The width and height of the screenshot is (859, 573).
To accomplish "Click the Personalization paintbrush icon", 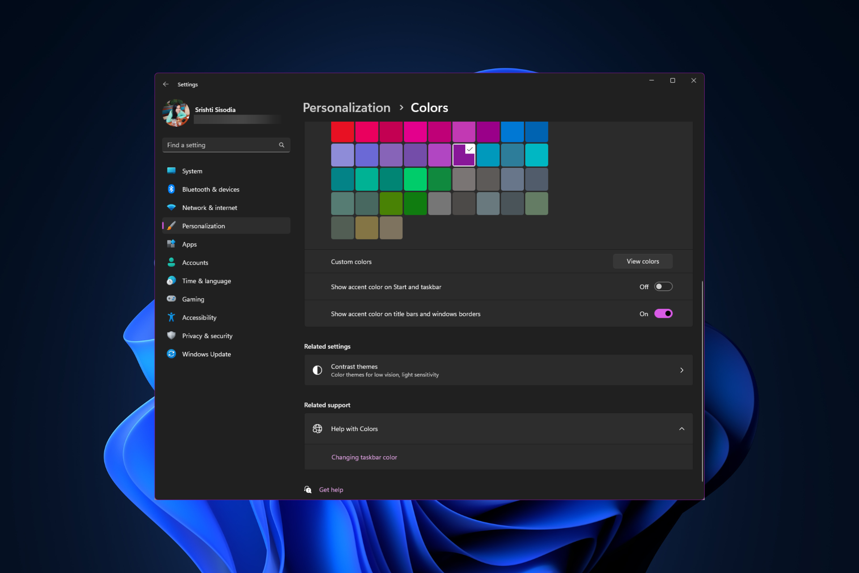I will point(171,226).
